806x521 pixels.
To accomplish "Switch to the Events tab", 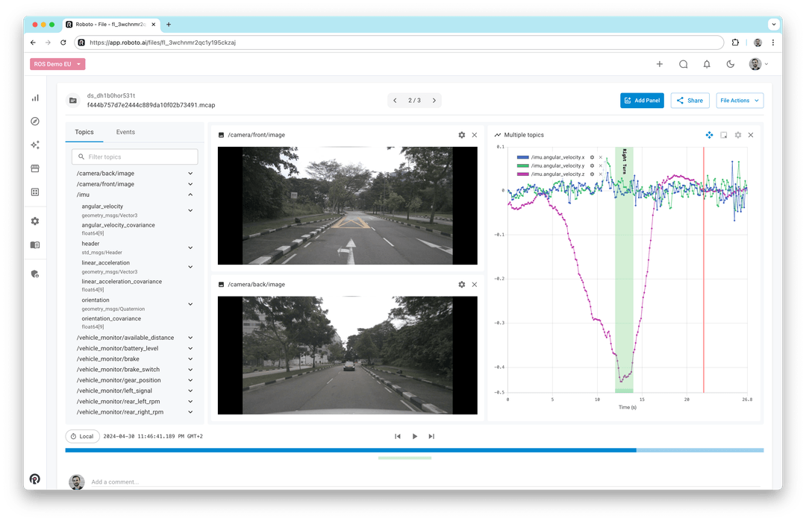I will click(x=125, y=132).
